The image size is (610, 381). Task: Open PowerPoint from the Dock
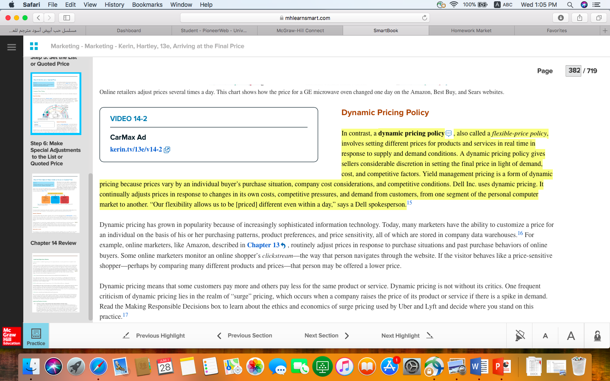(501, 367)
